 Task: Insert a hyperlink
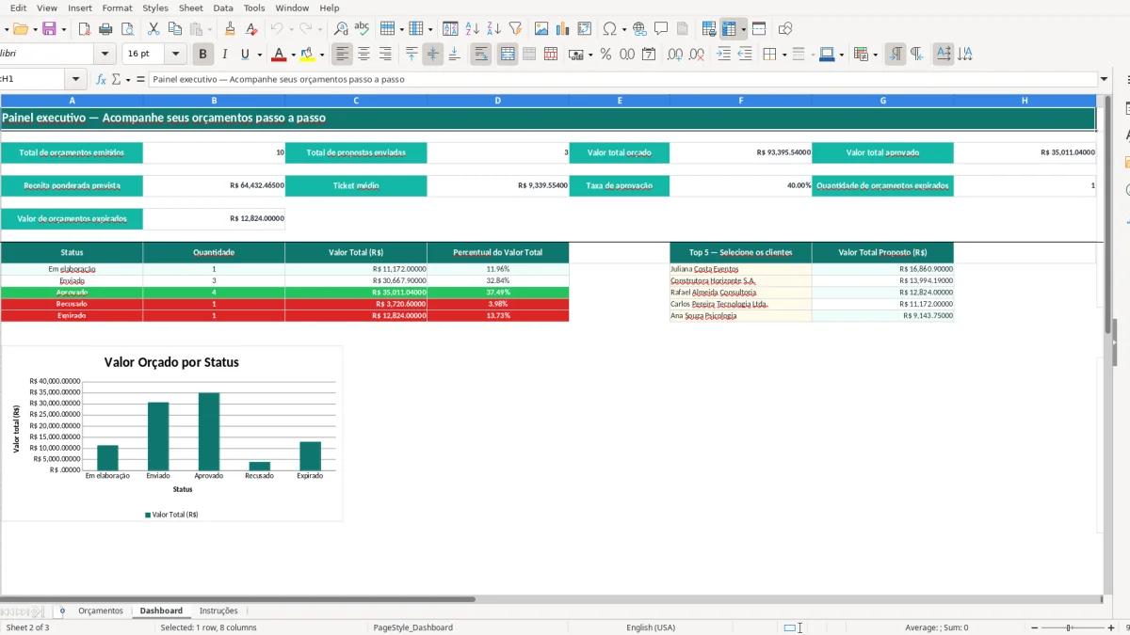pyautogui.click(x=639, y=29)
